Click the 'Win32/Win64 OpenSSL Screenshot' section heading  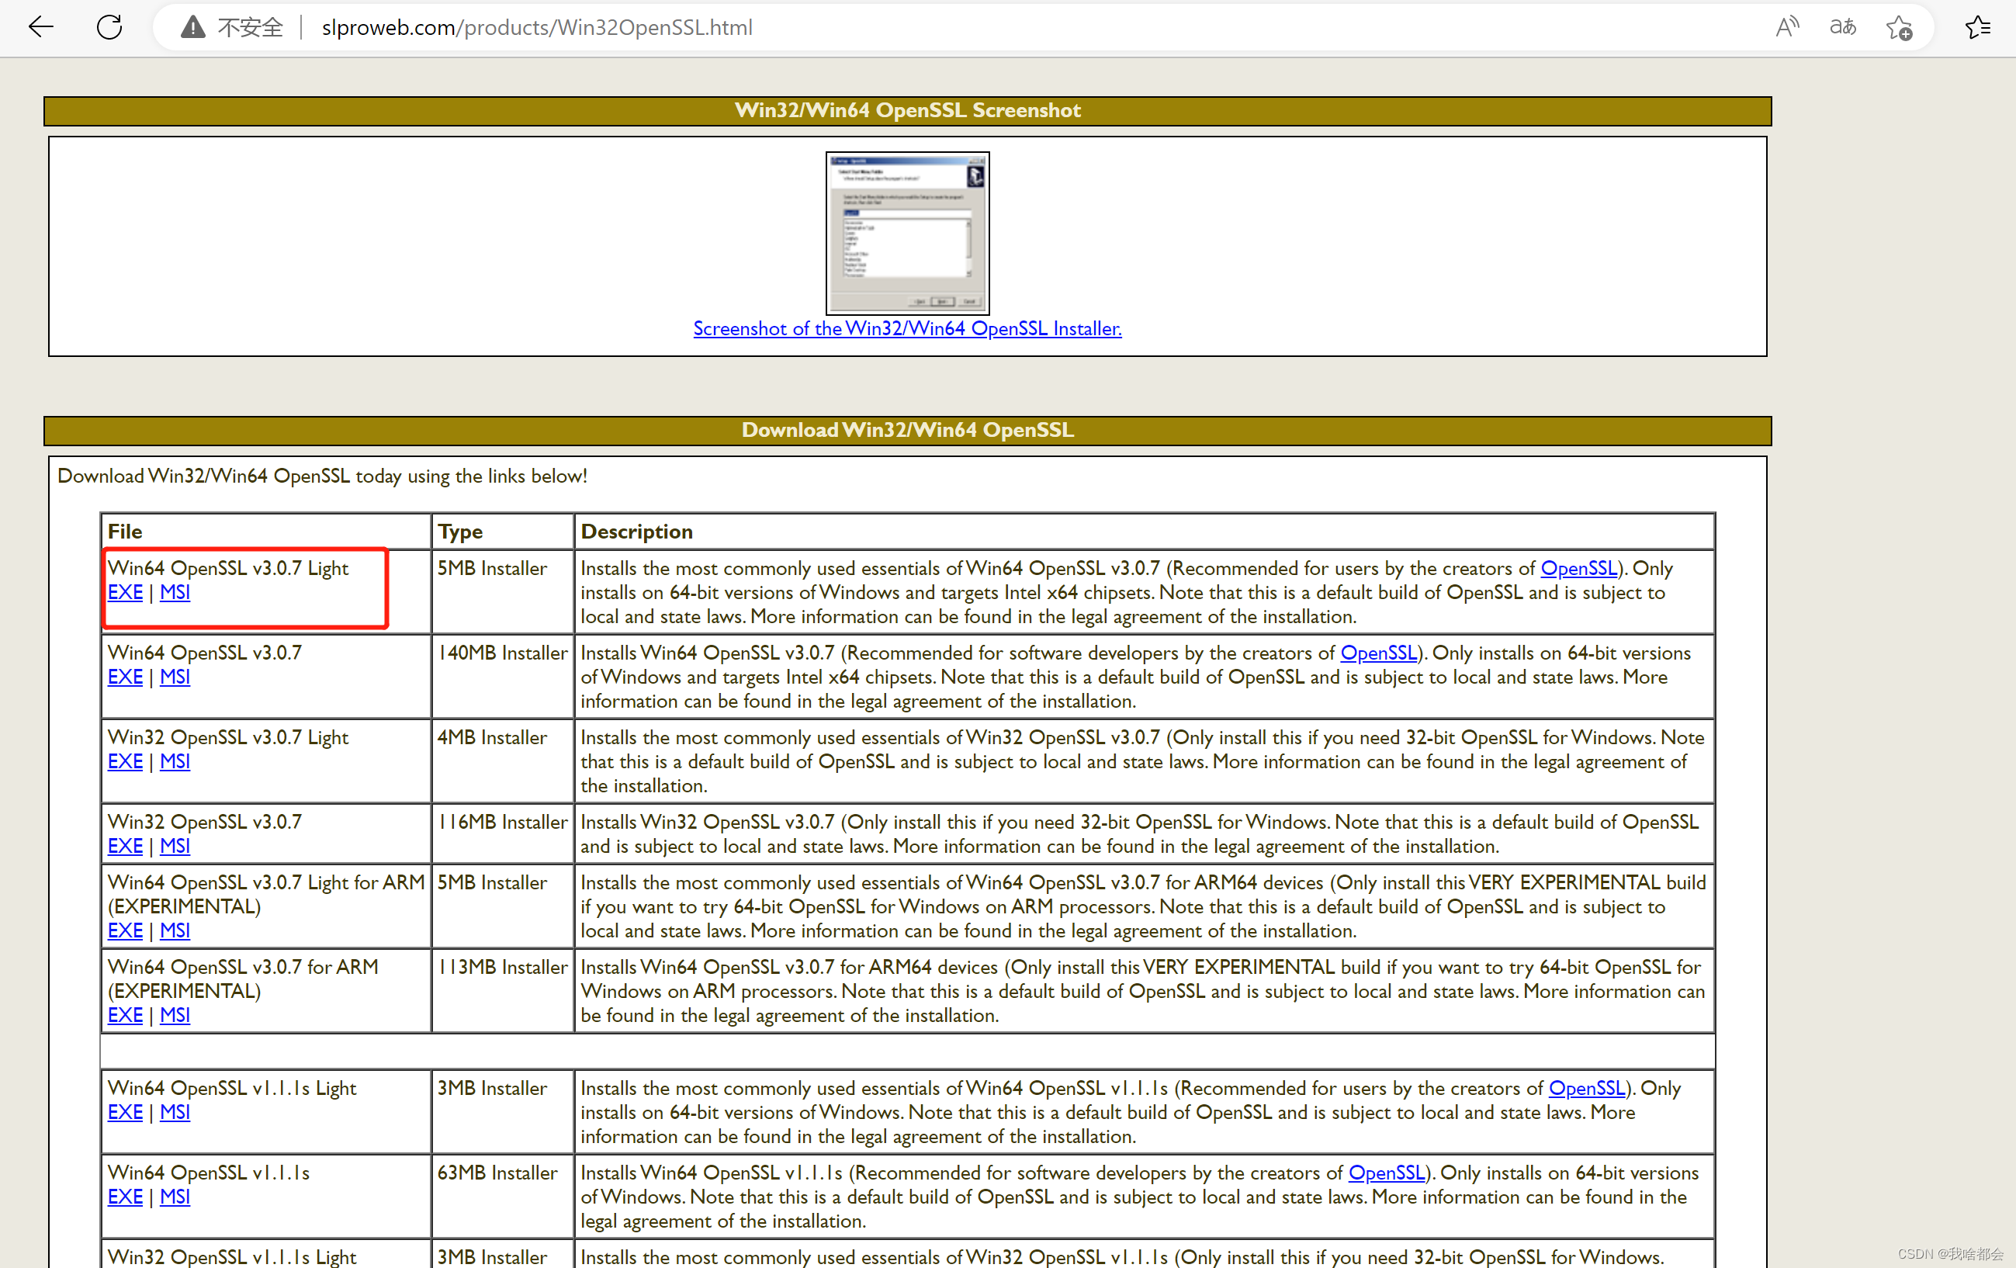click(908, 109)
